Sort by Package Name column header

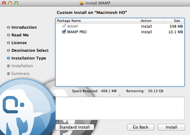(x=98, y=21)
